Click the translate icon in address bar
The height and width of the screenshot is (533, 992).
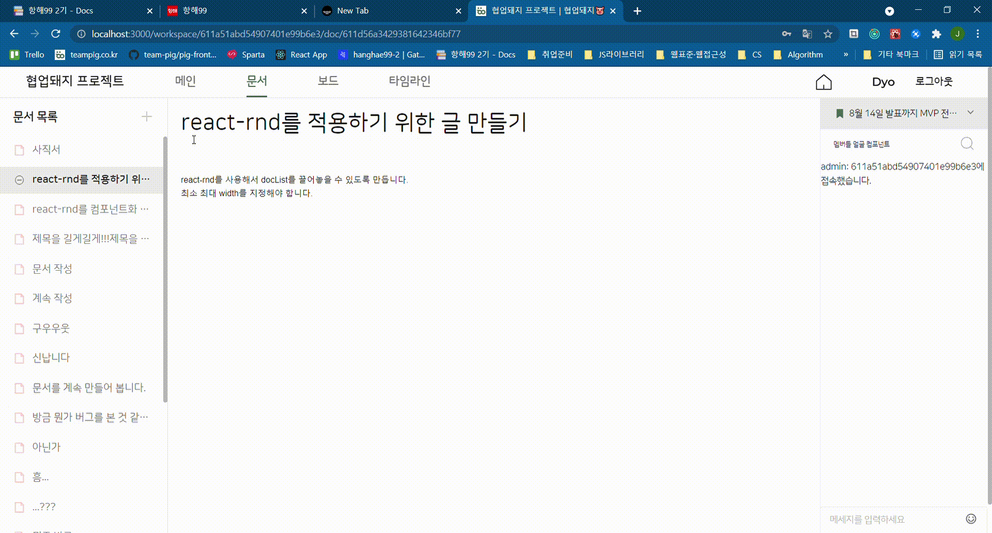pos(807,34)
